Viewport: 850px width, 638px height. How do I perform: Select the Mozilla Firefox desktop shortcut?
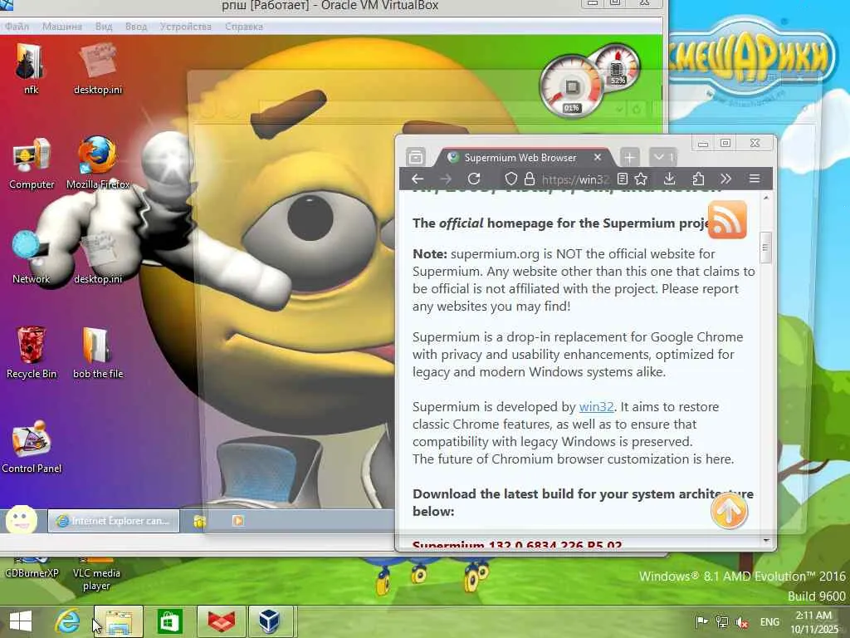coord(98,163)
